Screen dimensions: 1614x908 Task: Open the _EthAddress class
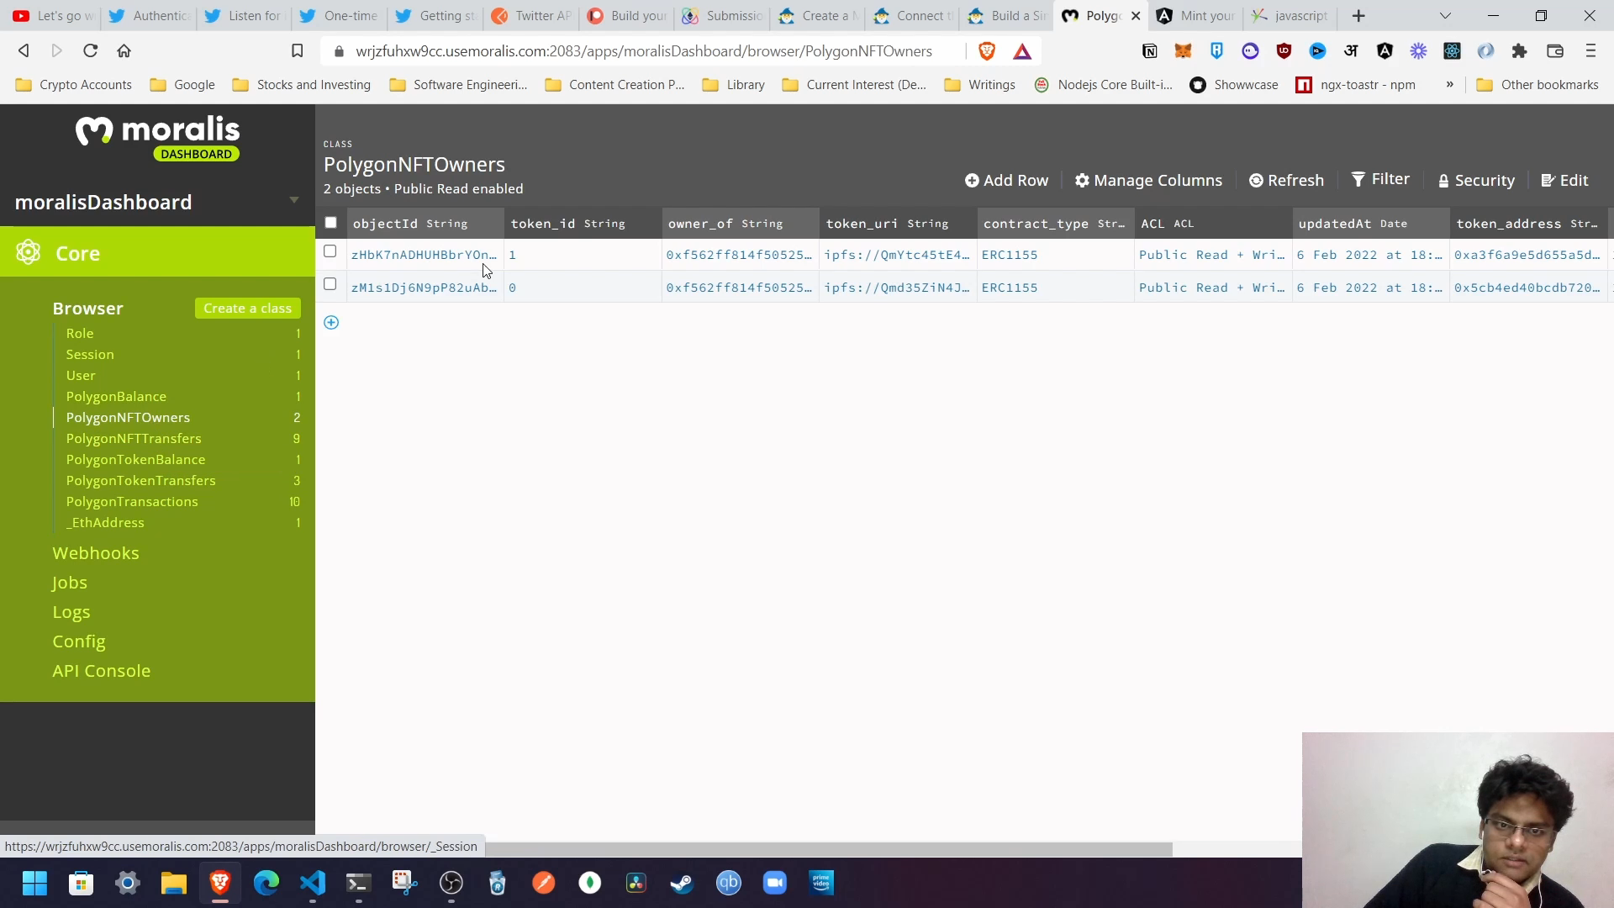105,523
